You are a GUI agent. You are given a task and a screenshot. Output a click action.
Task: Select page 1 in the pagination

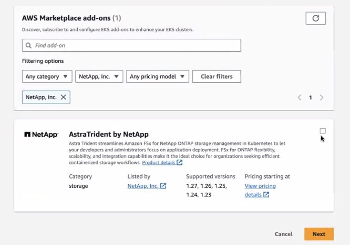pyautogui.click(x=311, y=97)
